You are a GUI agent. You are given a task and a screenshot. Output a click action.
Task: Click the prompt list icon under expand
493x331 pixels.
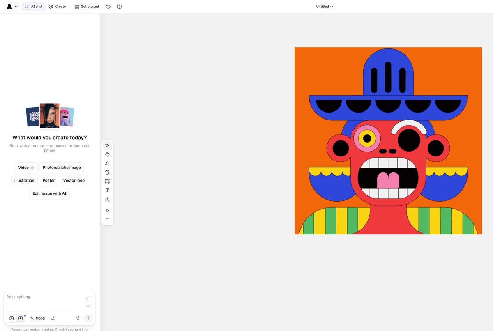(88, 307)
